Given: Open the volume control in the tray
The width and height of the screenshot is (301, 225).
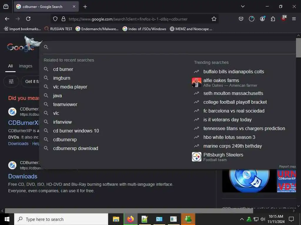Looking at the screenshot, I should (x=262, y=219).
